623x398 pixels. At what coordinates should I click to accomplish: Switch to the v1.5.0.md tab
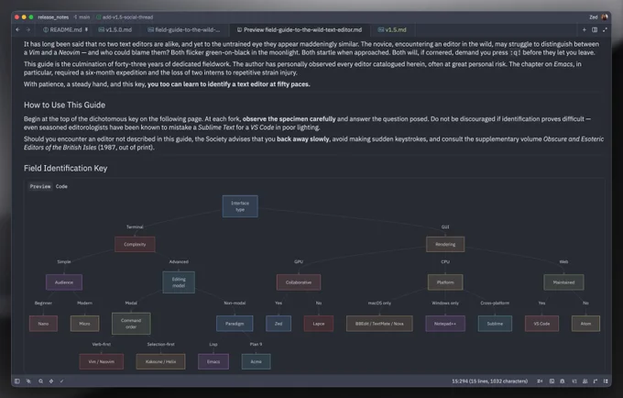(x=115, y=30)
